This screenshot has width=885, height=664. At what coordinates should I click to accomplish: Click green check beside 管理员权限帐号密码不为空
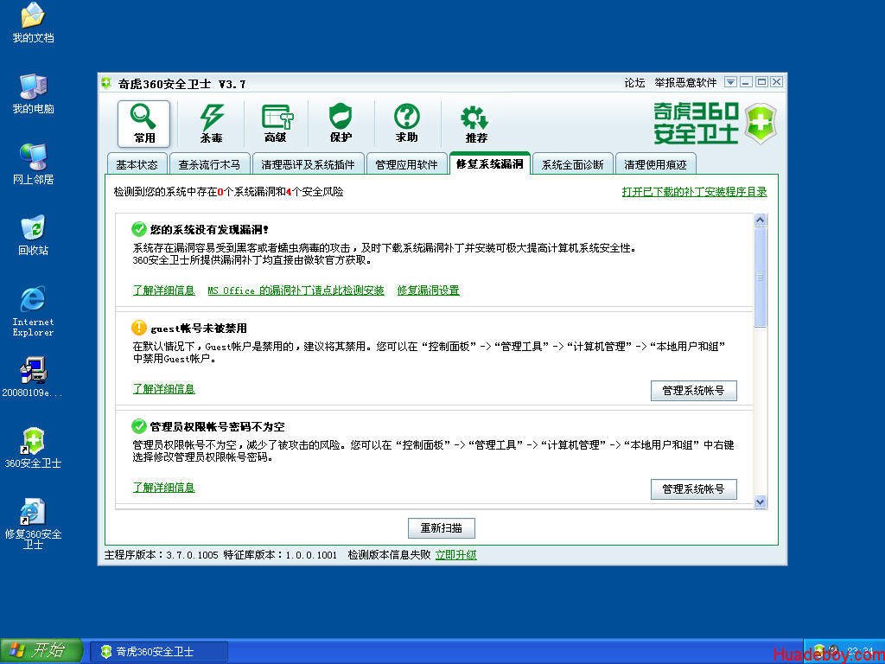pos(139,425)
